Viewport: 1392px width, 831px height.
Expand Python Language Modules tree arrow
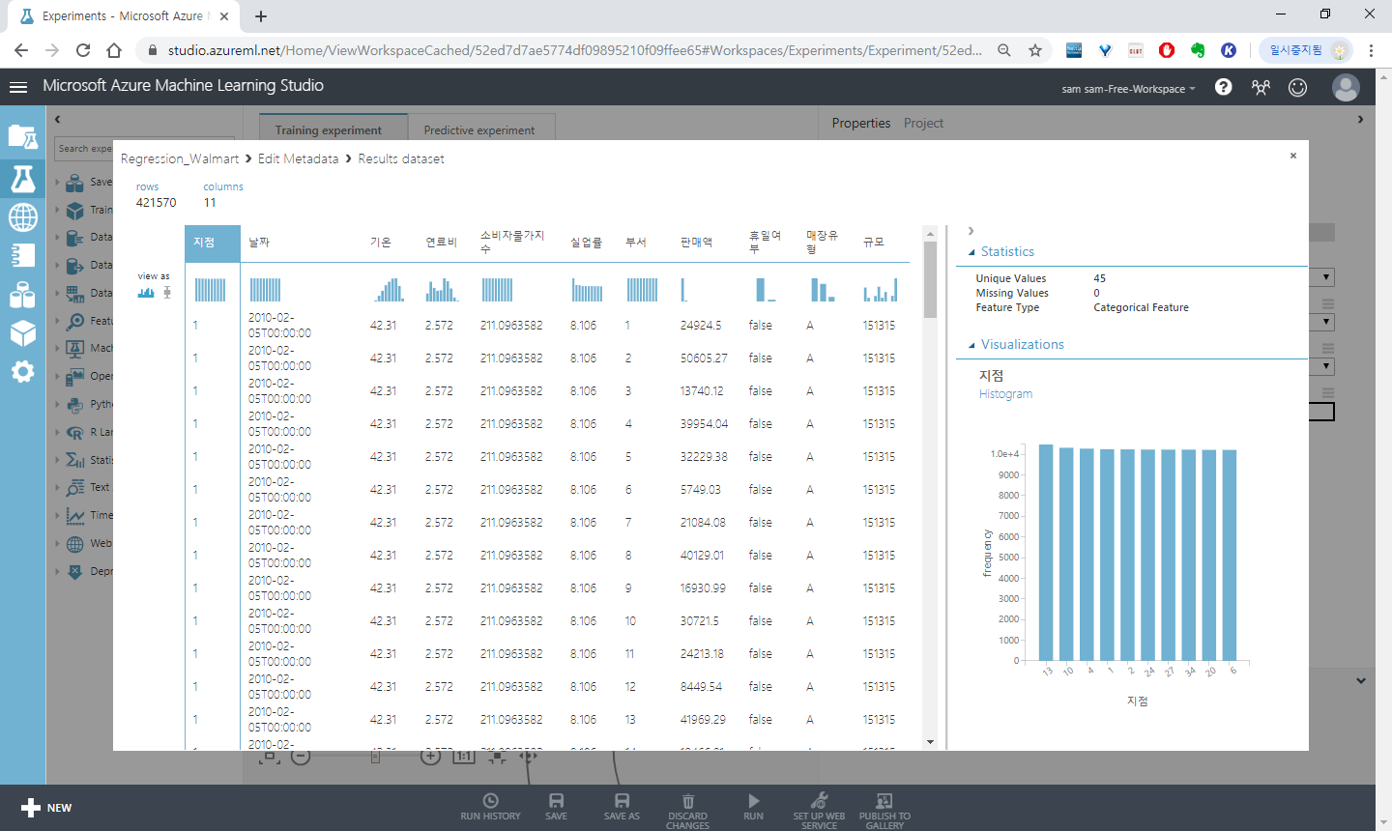click(57, 404)
